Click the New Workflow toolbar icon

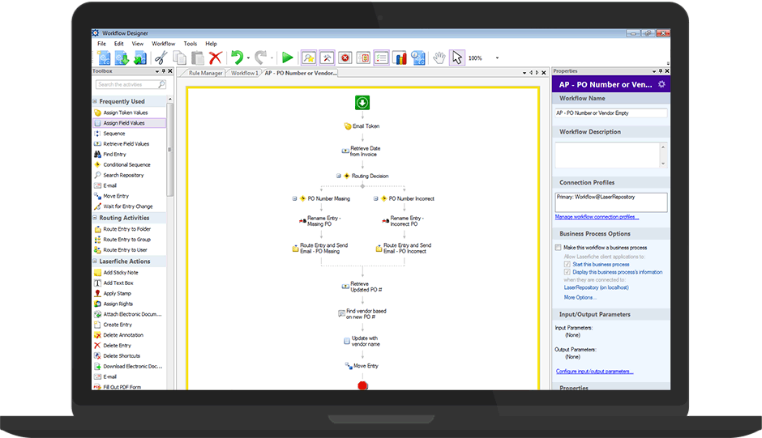[104, 57]
